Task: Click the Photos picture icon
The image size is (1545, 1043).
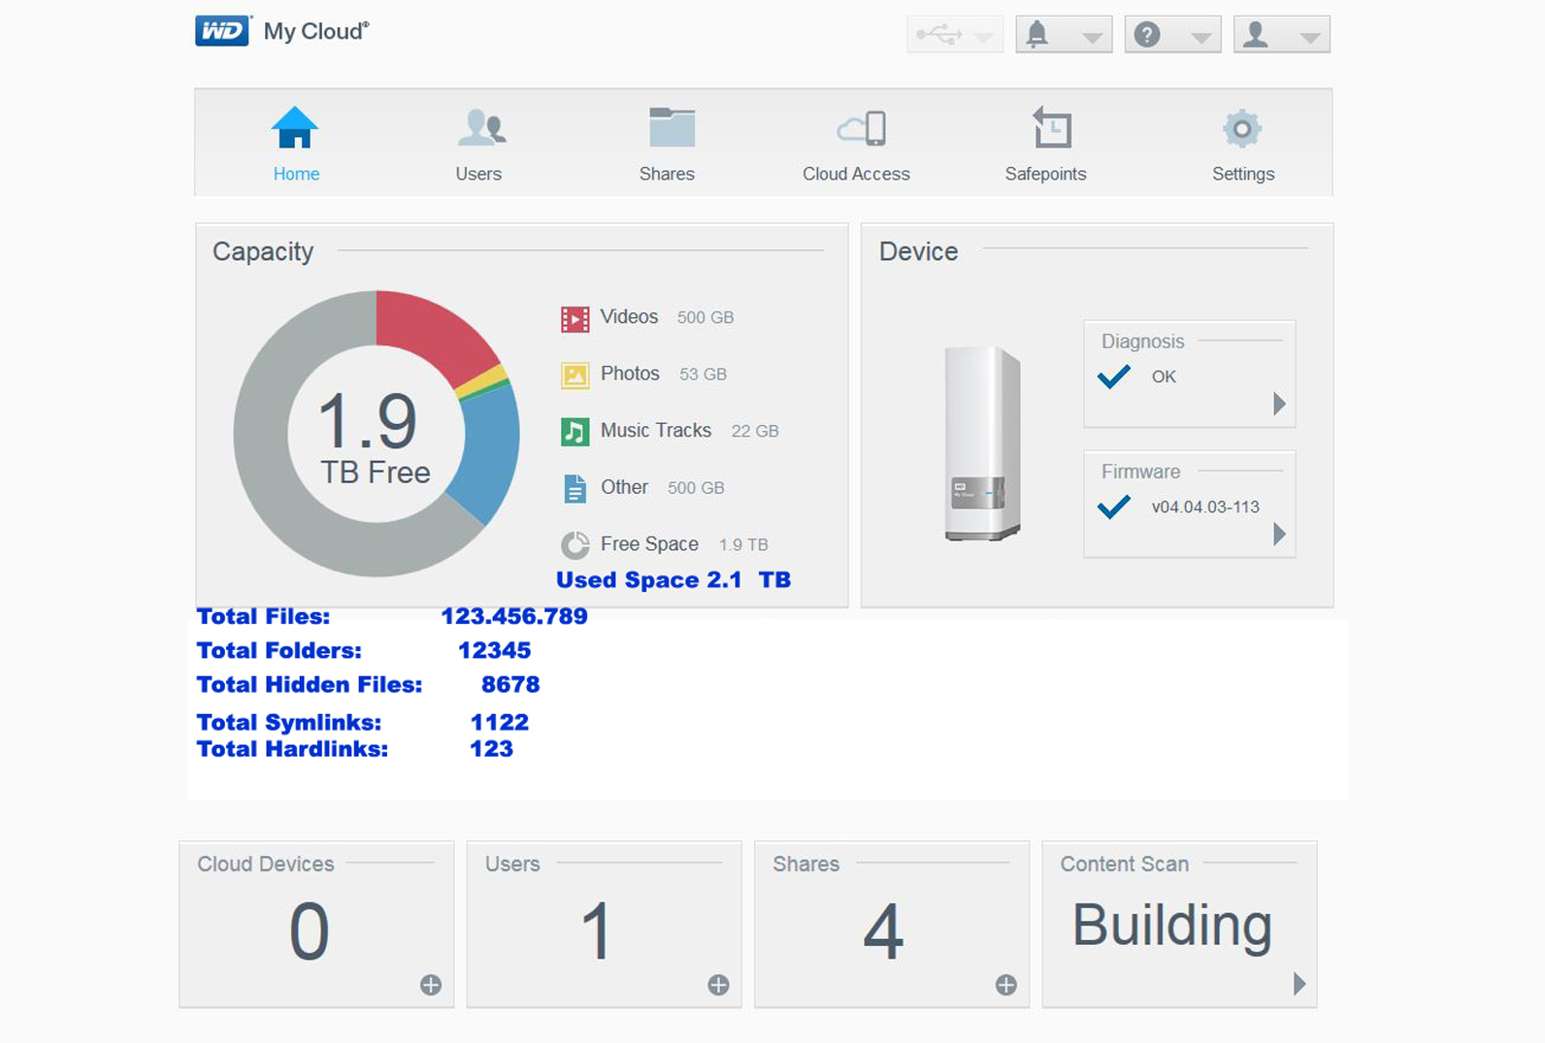Action: coord(575,375)
